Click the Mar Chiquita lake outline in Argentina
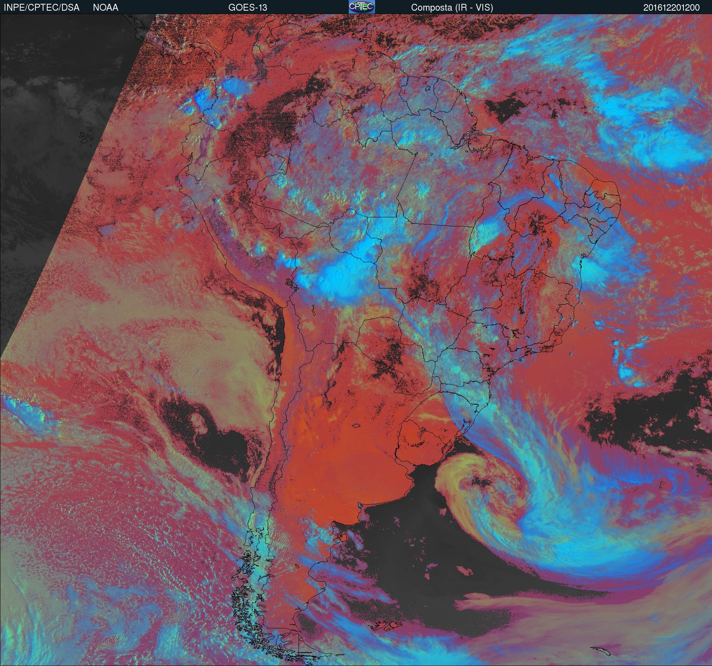Image resolution: width=712 pixels, height=666 pixels. [x=356, y=426]
